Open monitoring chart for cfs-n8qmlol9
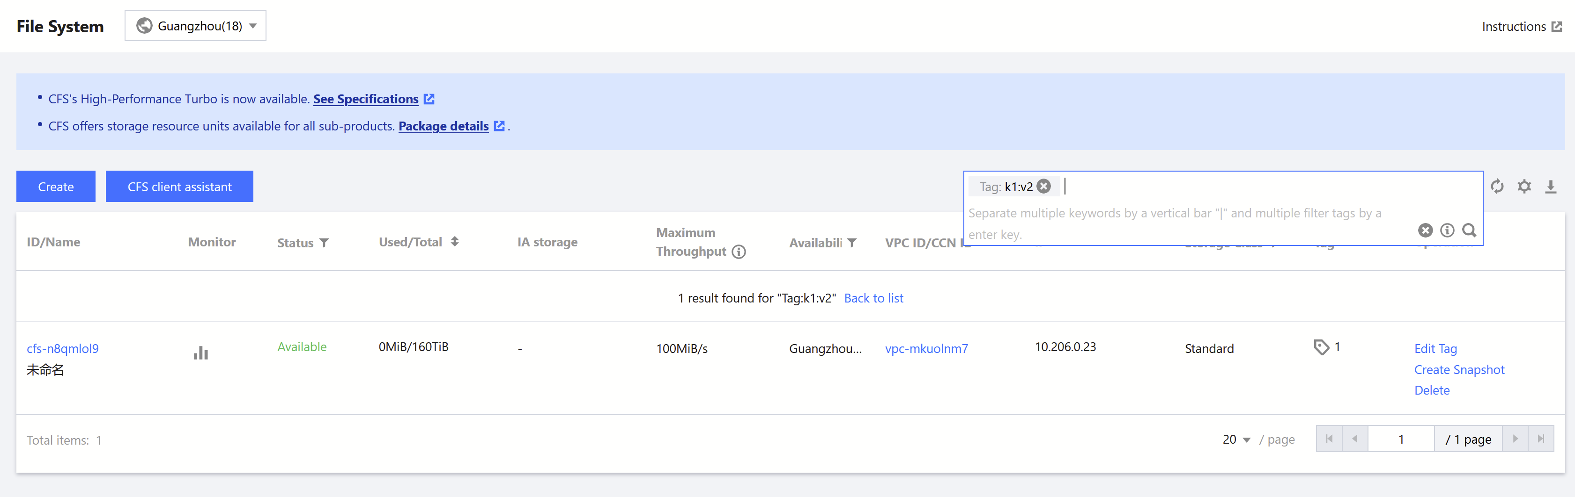The image size is (1575, 497). pos(200,353)
